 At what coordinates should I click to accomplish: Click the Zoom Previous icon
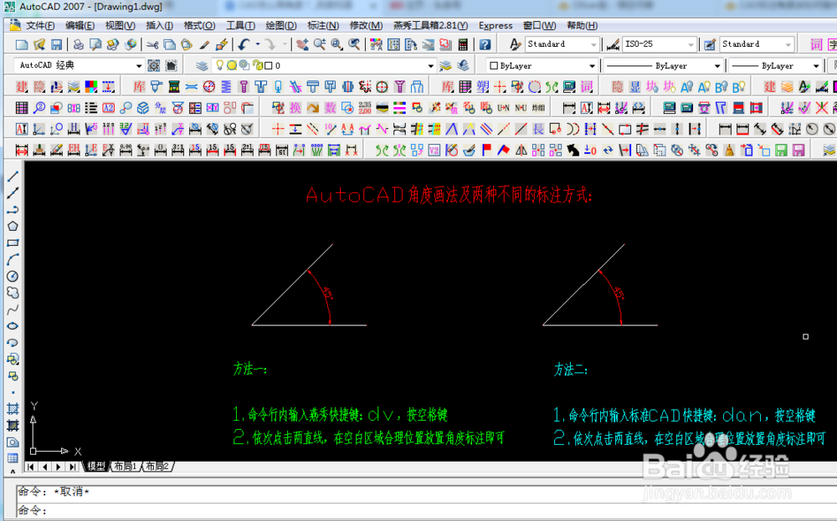354,45
